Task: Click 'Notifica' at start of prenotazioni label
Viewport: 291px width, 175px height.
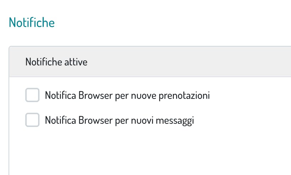Action: click(x=60, y=96)
